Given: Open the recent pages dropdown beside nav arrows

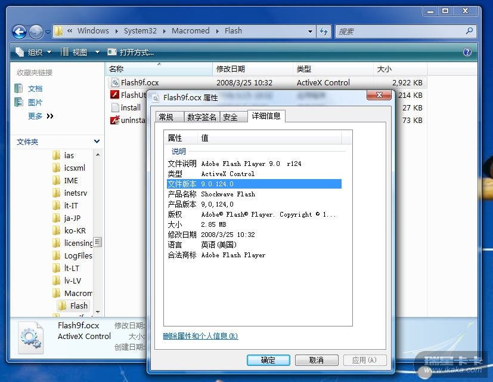Looking at the screenshot, I should pos(48,32).
